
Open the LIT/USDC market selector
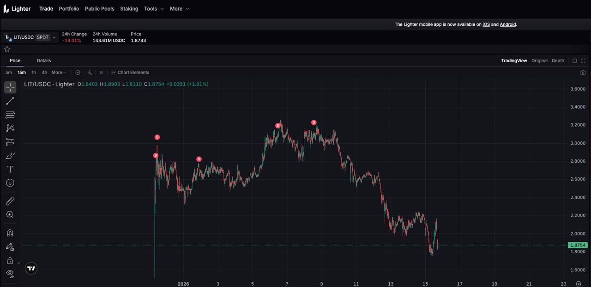(30, 37)
